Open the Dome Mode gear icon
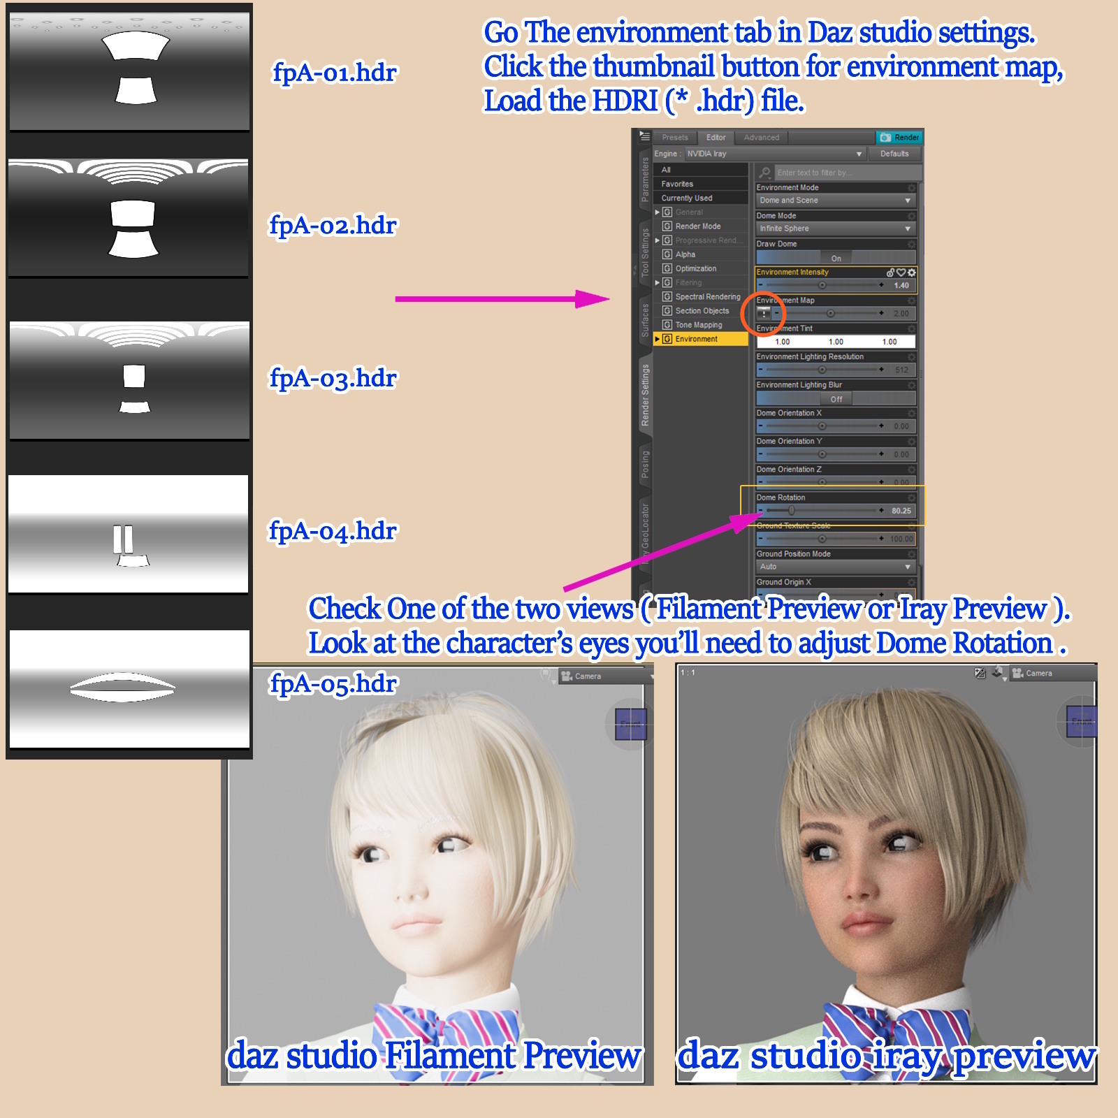Screen dimensions: 1118x1118 click(x=911, y=216)
